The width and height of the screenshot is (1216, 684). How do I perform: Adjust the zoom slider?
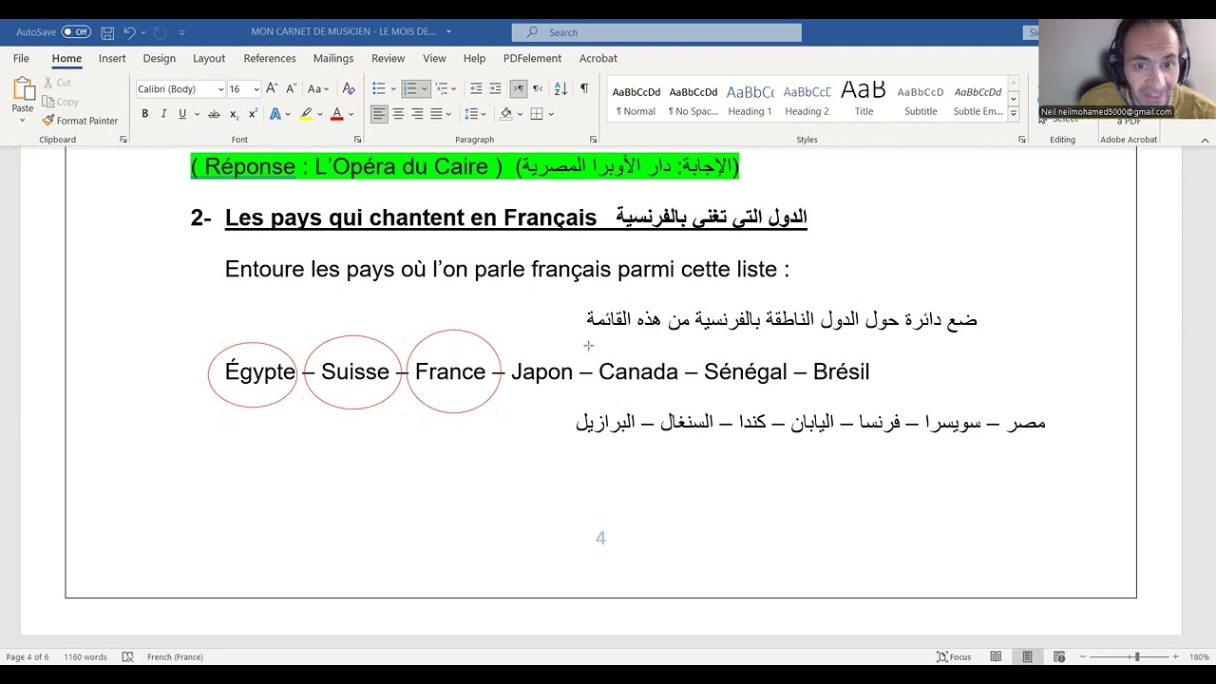[x=1136, y=656]
